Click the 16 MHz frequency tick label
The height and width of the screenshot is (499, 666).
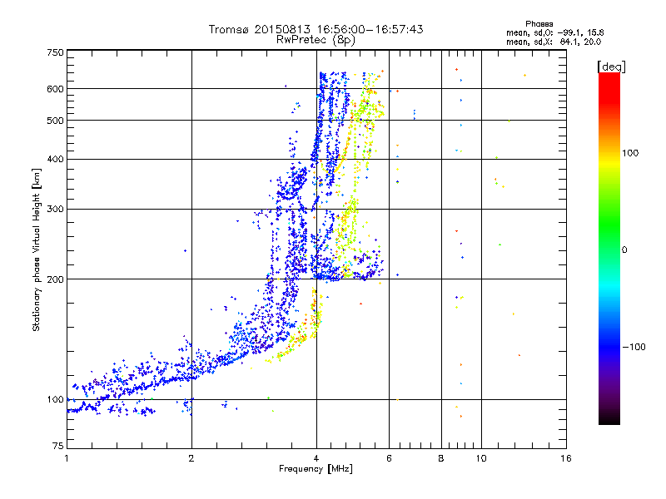click(x=566, y=458)
